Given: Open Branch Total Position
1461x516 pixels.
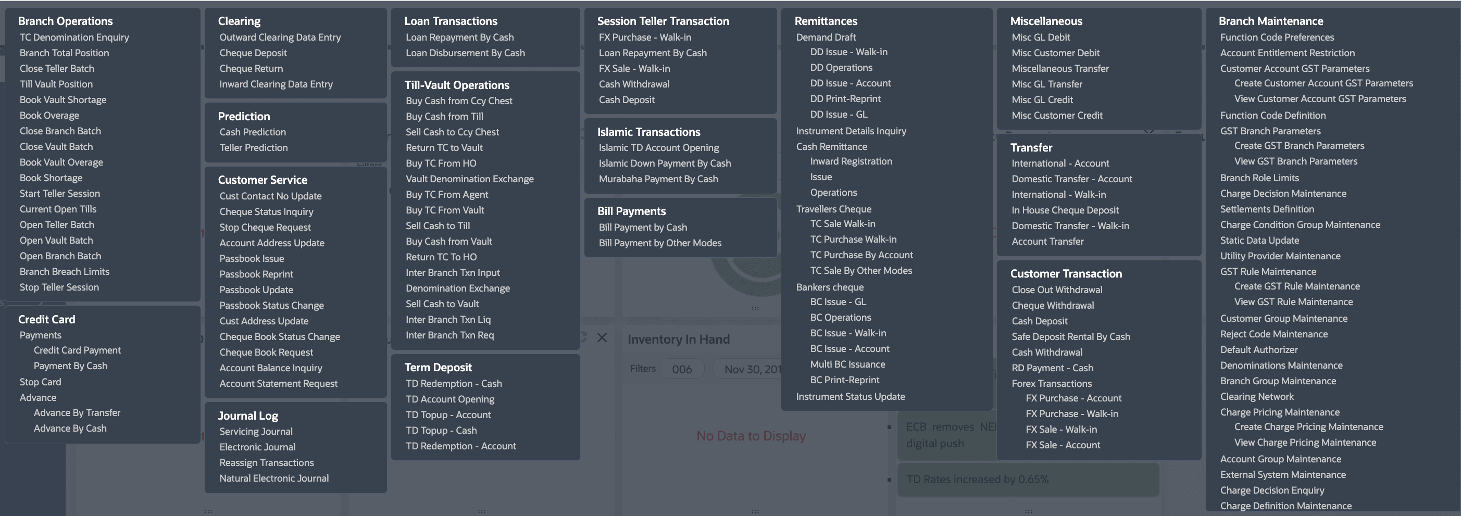Looking at the screenshot, I should point(64,53).
